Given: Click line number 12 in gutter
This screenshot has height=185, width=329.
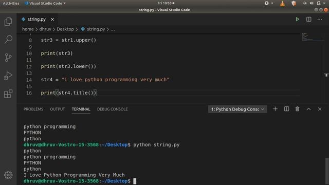Looking at the screenshot, I should click(x=29, y=67).
